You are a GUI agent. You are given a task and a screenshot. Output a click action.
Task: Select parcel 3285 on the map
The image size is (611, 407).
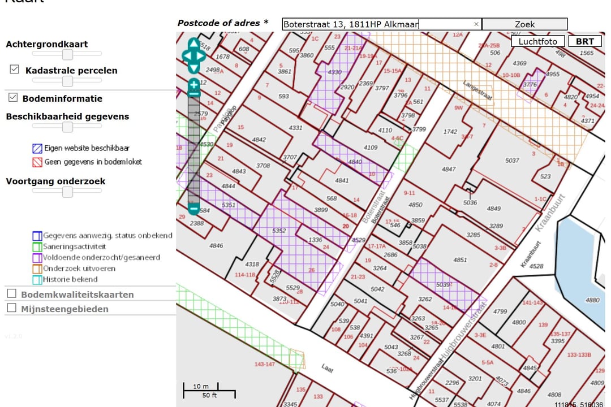click(474, 235)
